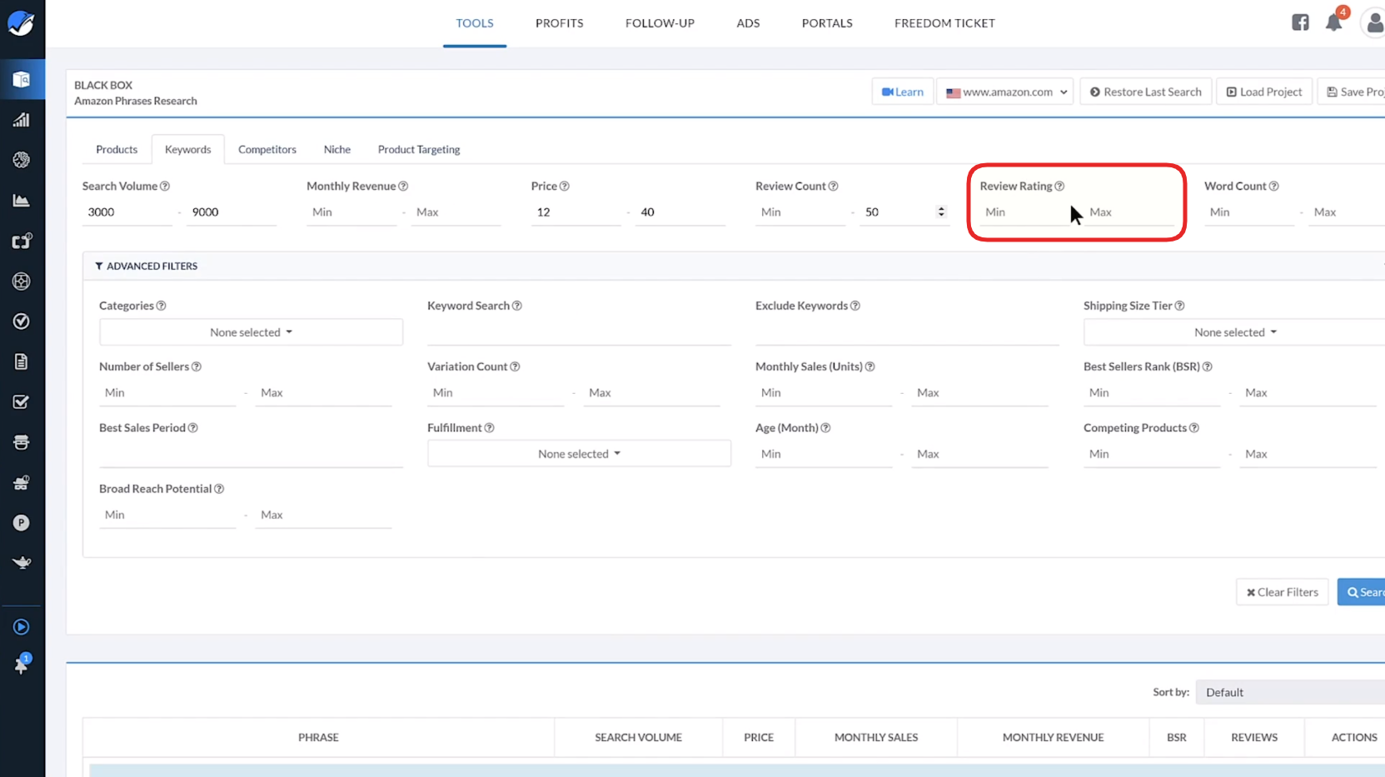Open the www.amazon.com marketplace dropdown
Viewport: 1385px width, 777px height.
click(1005, 92)
